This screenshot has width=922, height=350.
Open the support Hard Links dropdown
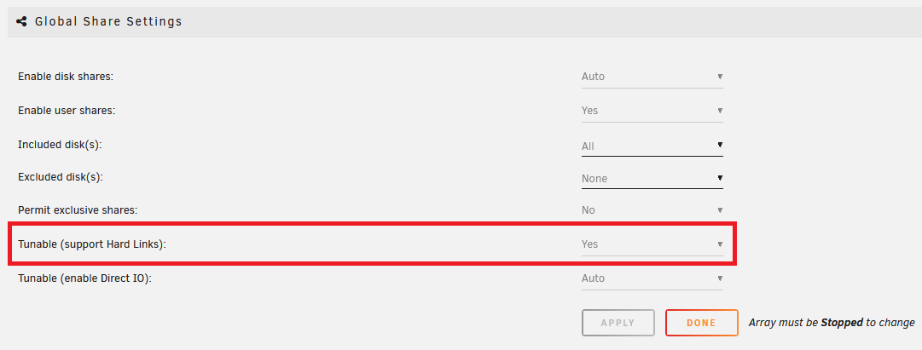652,244
